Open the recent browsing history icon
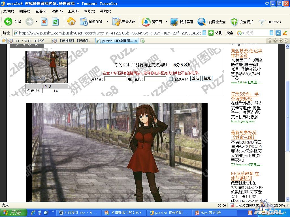 [x=84, y=21]
